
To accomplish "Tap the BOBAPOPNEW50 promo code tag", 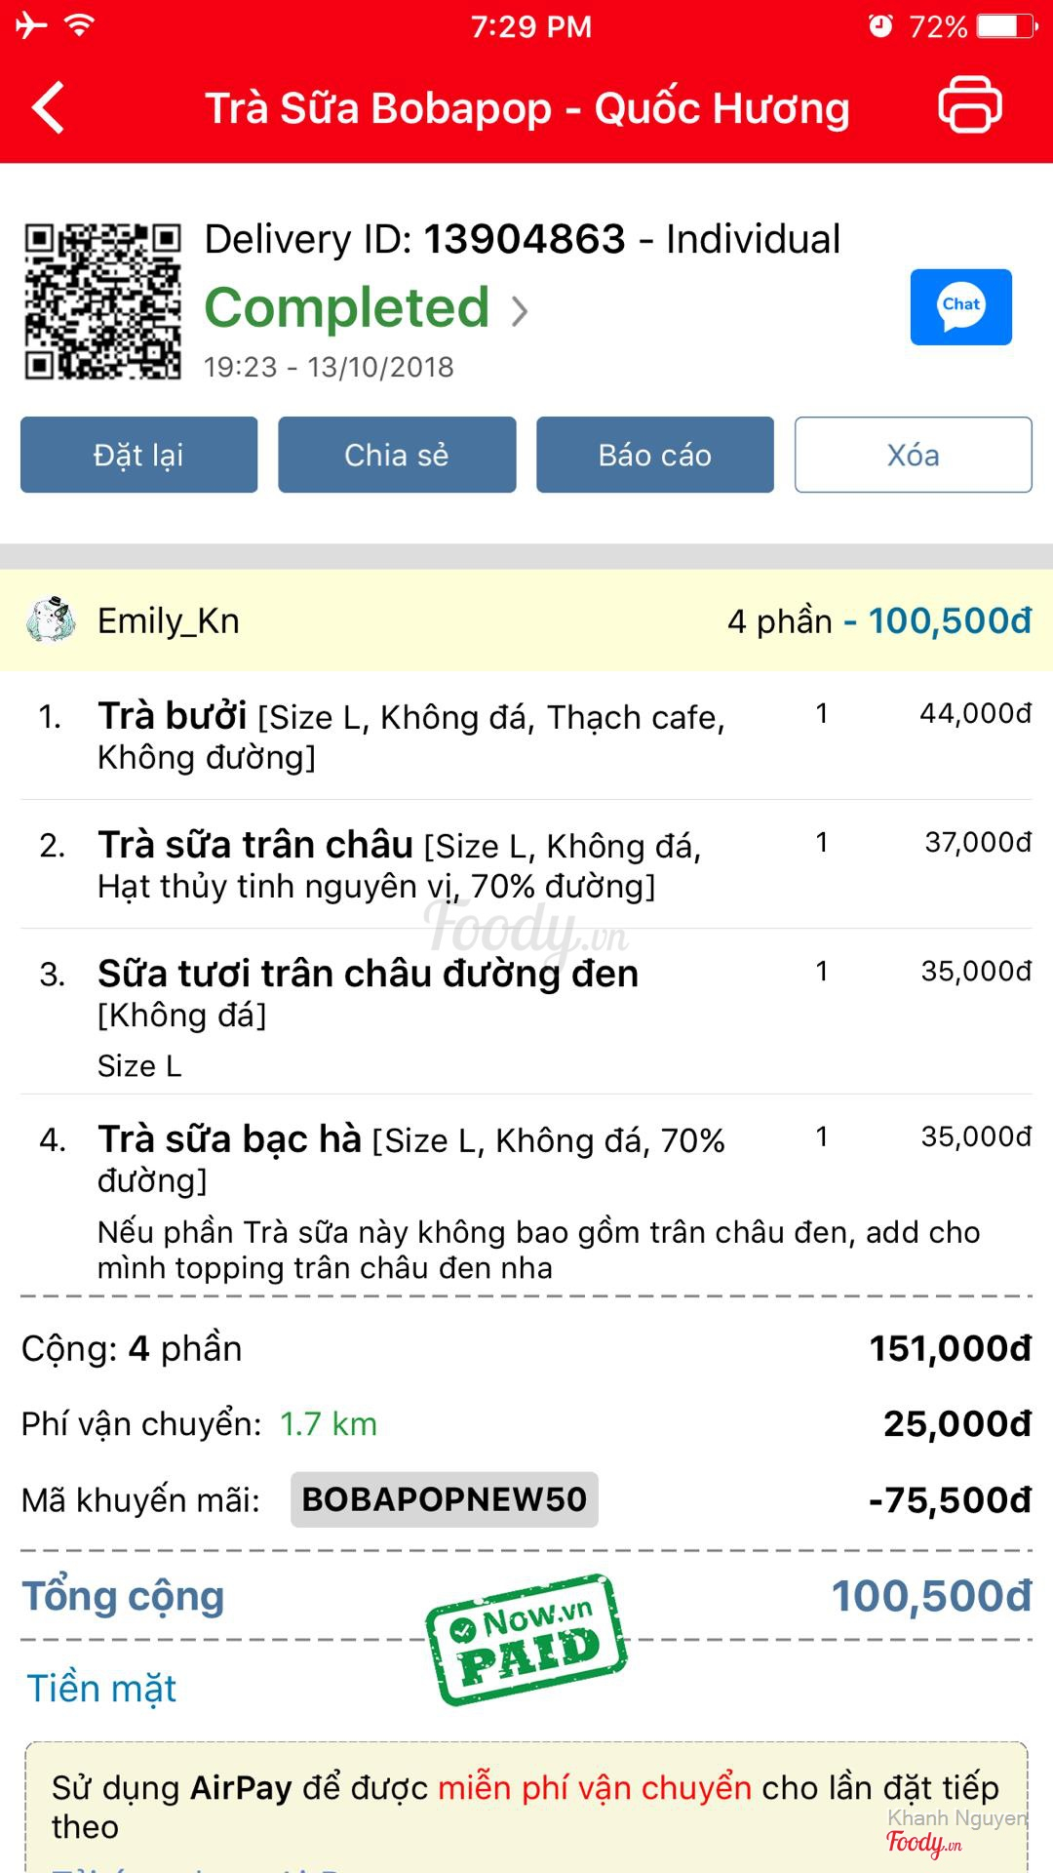I will (444, 1499).
